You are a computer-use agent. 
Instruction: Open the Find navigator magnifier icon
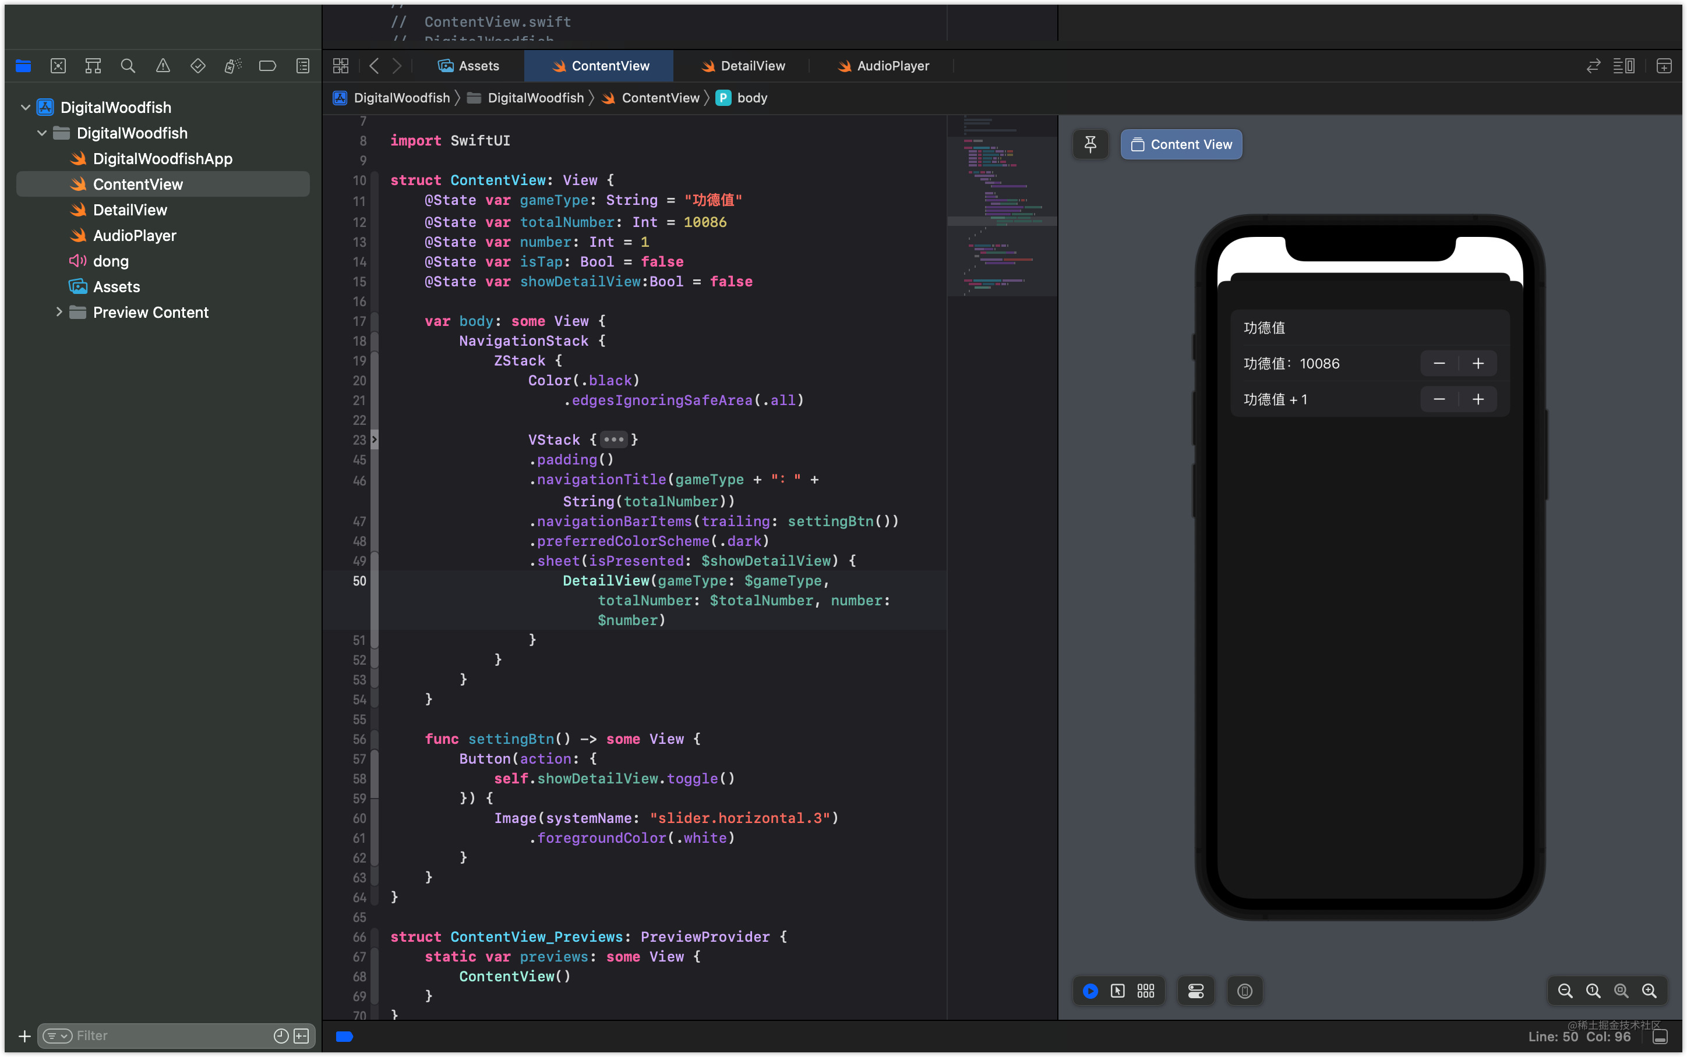click(128, 66)
